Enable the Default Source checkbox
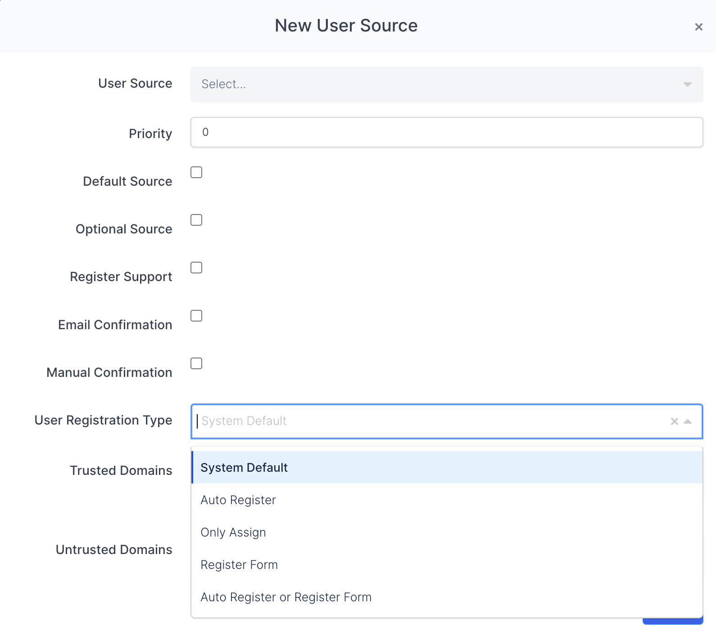The image size is (716, 635). (x=196, y=173)
